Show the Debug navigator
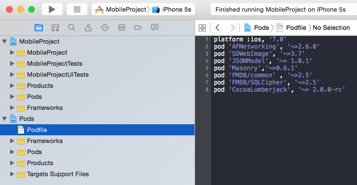357x185 pixels. (x=121, y=28)
